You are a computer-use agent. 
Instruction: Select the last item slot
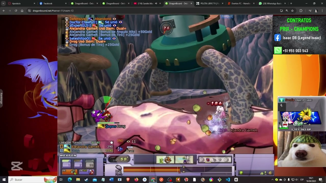226,160
